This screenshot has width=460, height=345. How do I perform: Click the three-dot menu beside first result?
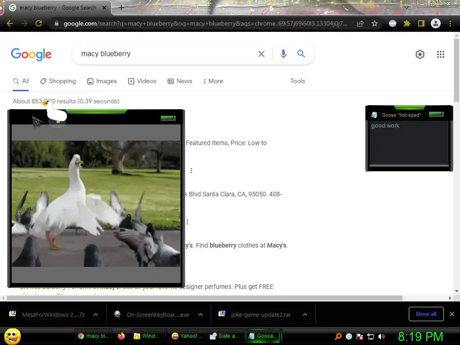click(x=191, y=171)
